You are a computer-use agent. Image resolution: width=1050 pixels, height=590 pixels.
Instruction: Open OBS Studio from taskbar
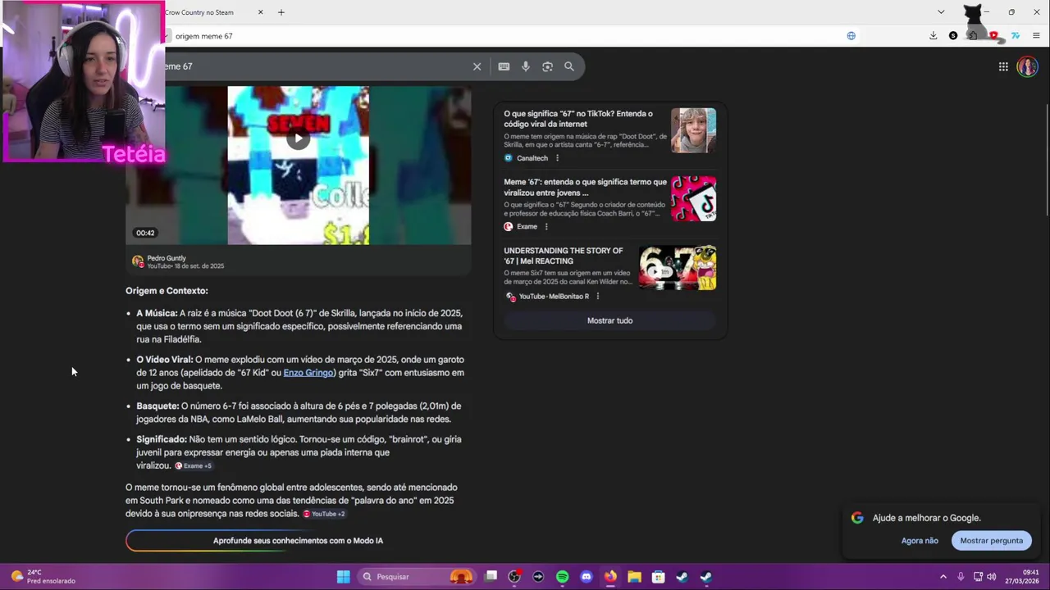(x=514, y=577)
